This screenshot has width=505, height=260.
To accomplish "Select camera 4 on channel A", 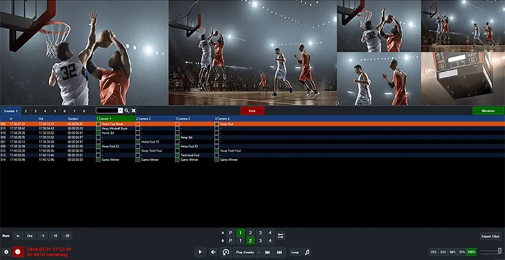I will point(270,233).
